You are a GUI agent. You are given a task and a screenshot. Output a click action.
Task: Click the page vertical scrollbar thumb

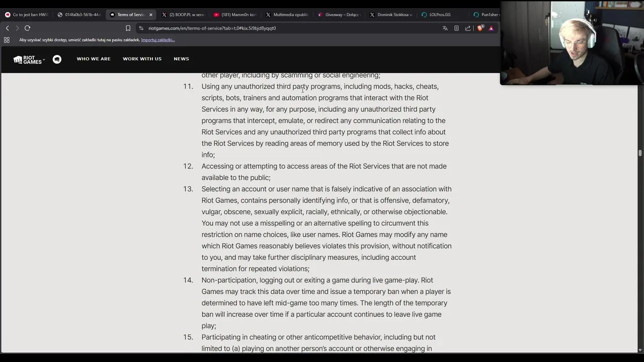tap(640, 153)
